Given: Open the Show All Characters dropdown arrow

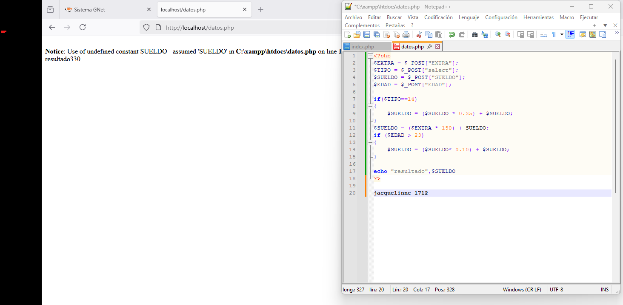Looking at the screenshot, I should [x=562, y=34].
